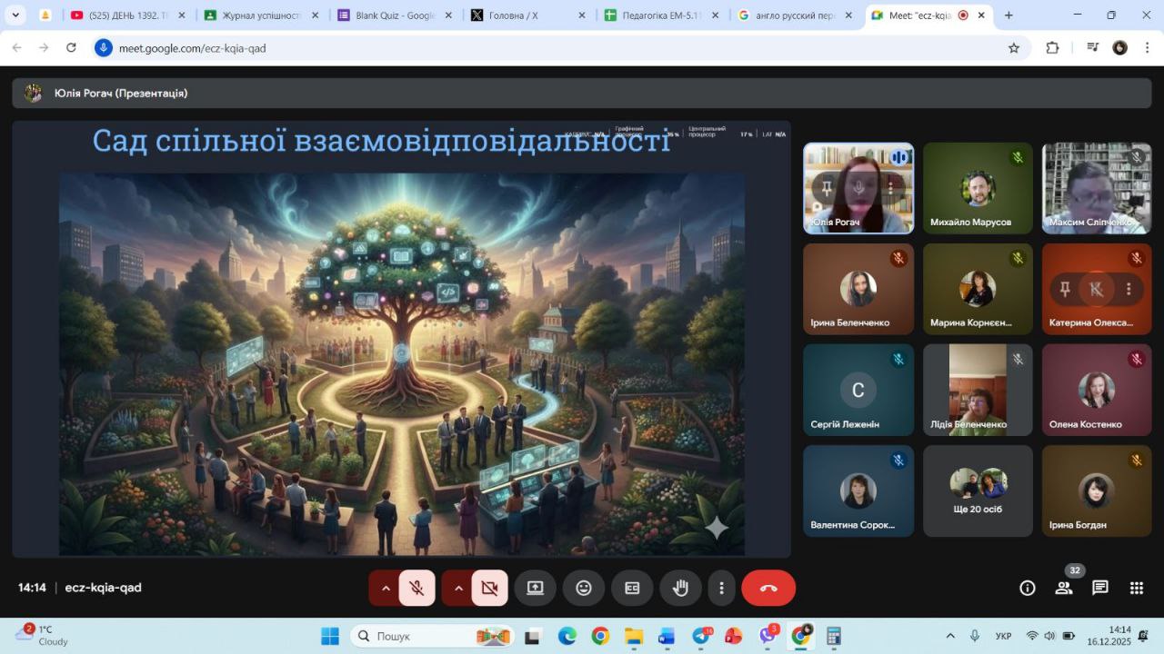1164x654 pixels.
Task: Expand the audio settings chevron
Action: pyautogui.click(x=386, y=588)
